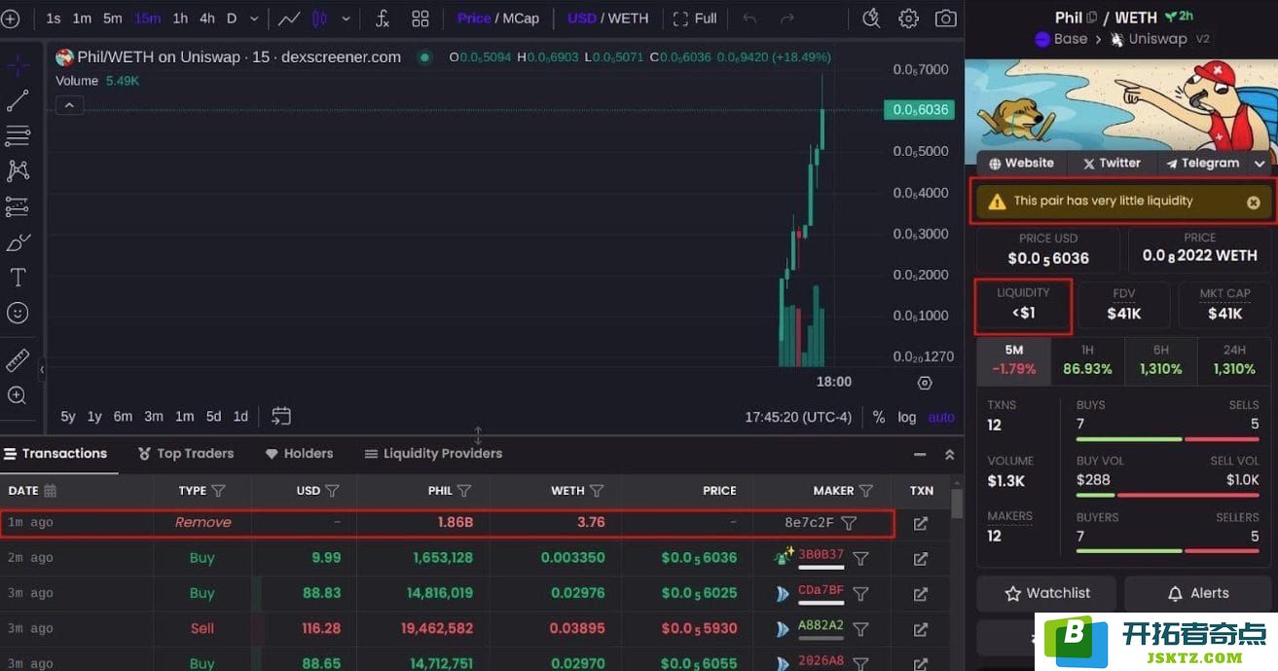Image resolution: width=1278 pixels, height=671 pixels.
Task: Redo the last chart action
Action: [x=786, y=19]
